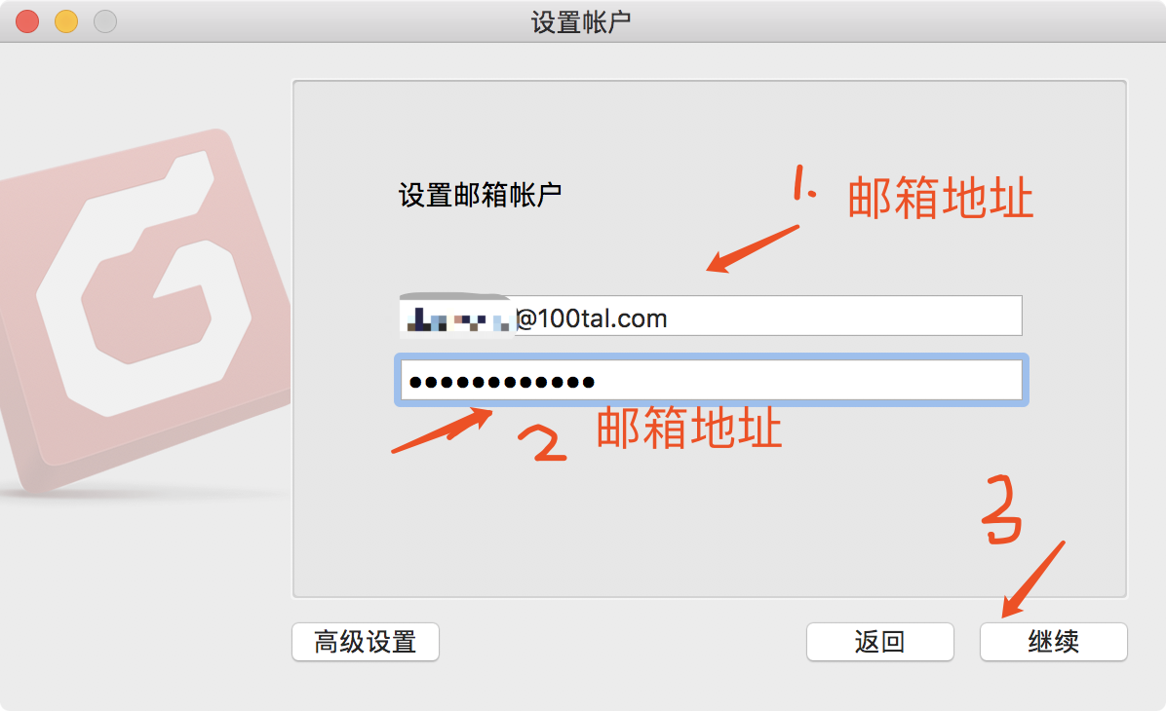The height and width of the screenshot is (711, 1166).
Task: Focus the email address field ending @100tal.com
Action: click(710, 316)
